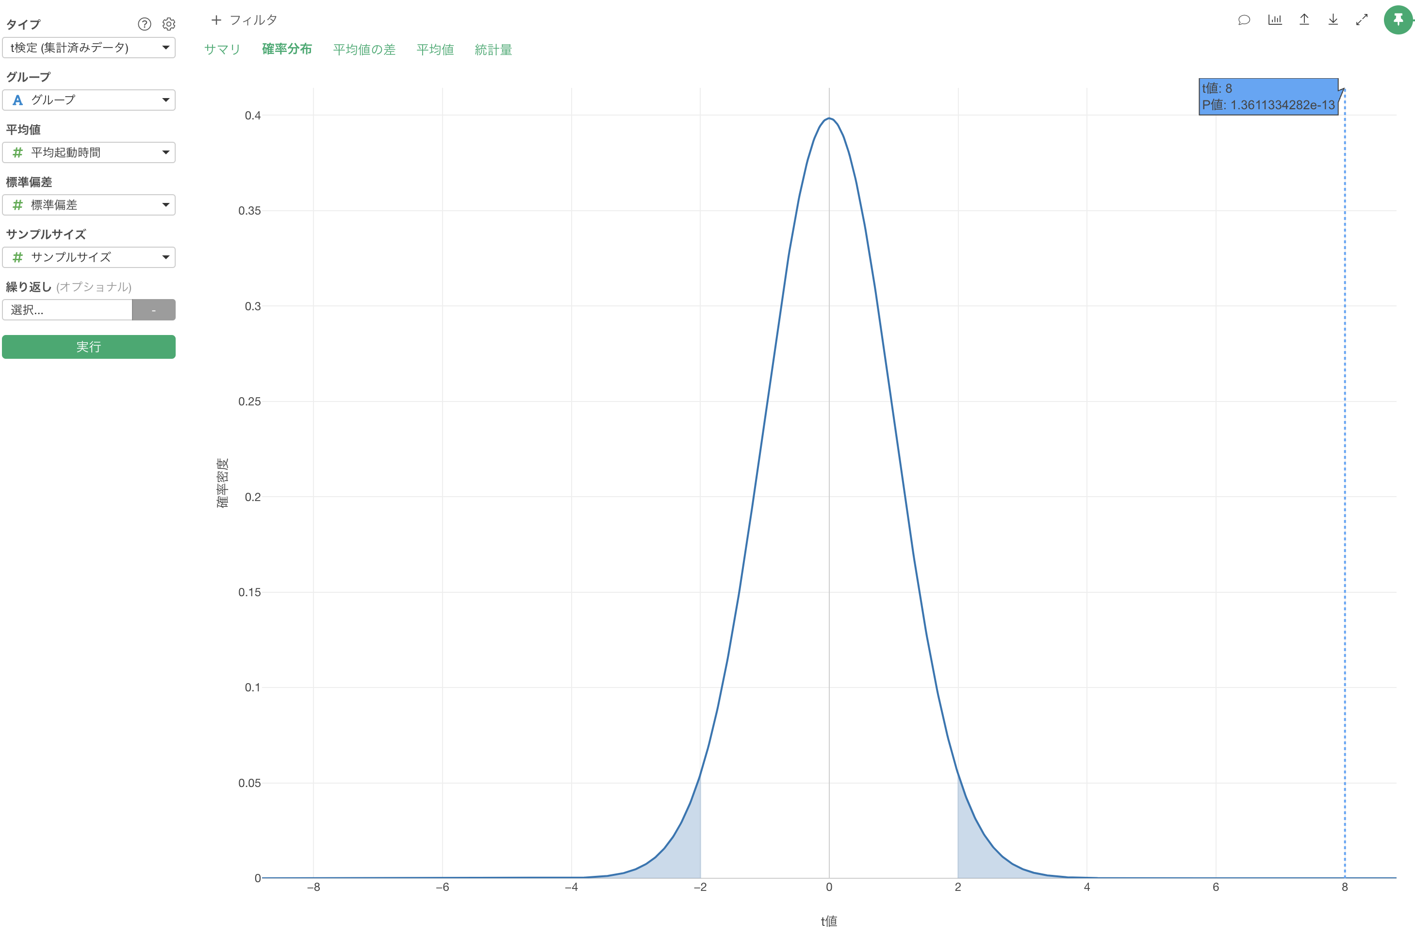Click the # icon in サンプルサイズ field
1415x938 pixels.
coord(18,257)
